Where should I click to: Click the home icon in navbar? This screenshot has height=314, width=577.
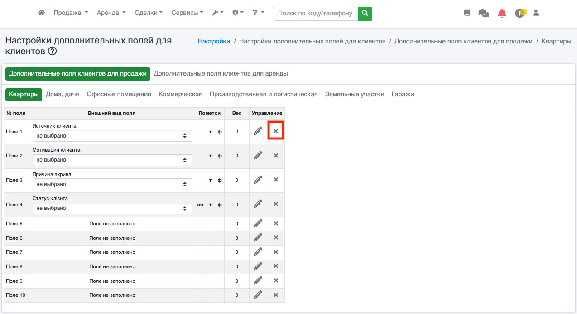coord(41,13)
